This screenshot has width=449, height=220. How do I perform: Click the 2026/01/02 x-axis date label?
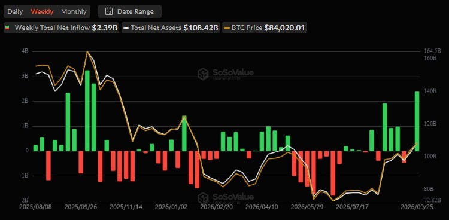(171, 207)
